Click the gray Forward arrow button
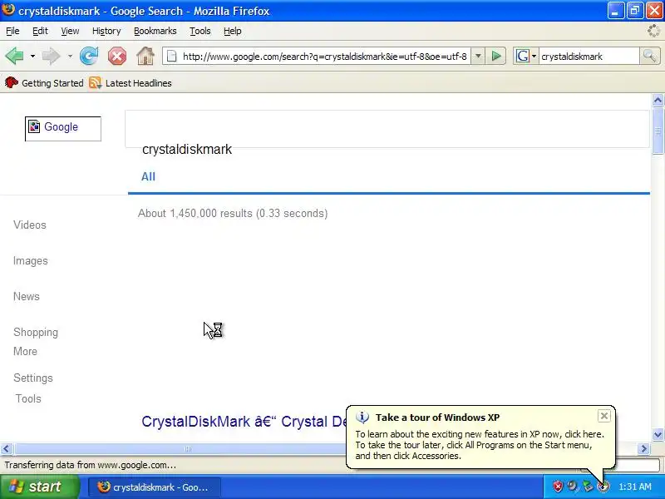This screenshot has height=499, width=665. (51, 56)
